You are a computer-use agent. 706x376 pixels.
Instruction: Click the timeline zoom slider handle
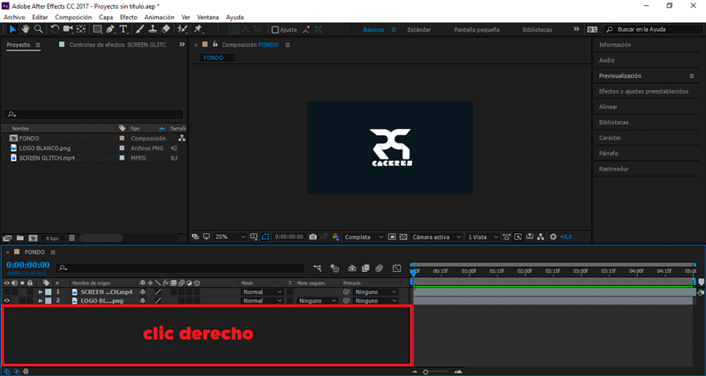point(425,372)
